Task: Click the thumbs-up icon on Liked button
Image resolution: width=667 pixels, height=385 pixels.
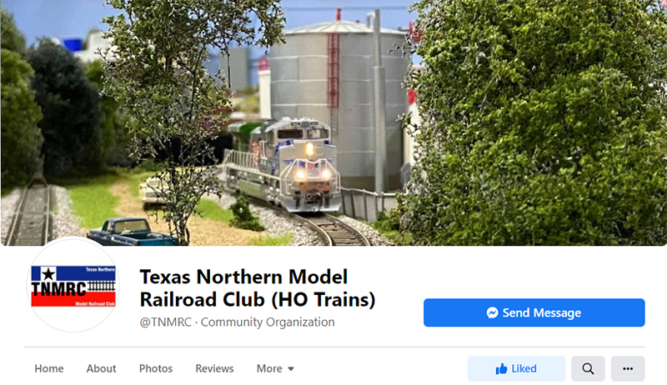Action: click(x=502, y=368)
